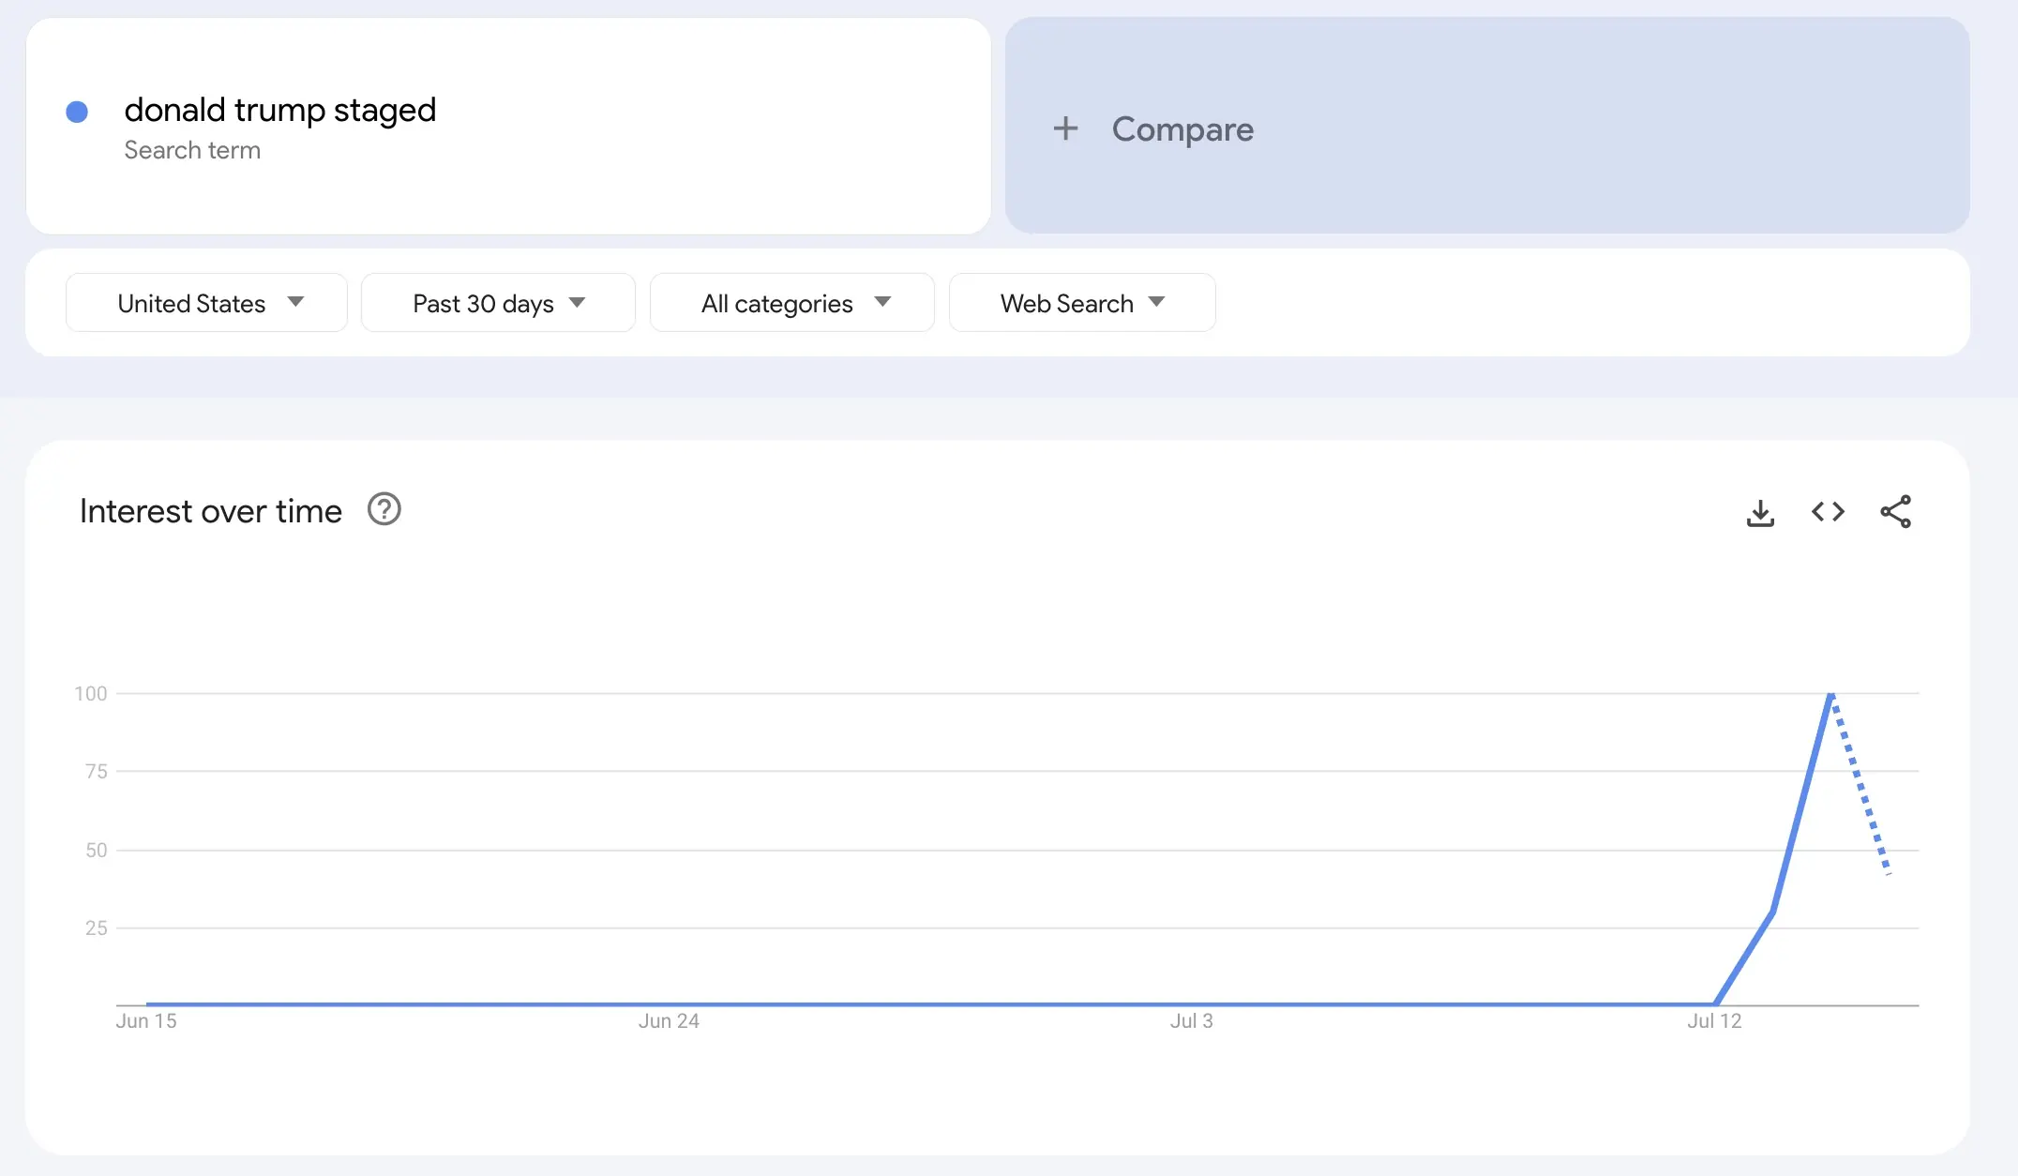Click the Search term subtitle label

tap(192, 150)
